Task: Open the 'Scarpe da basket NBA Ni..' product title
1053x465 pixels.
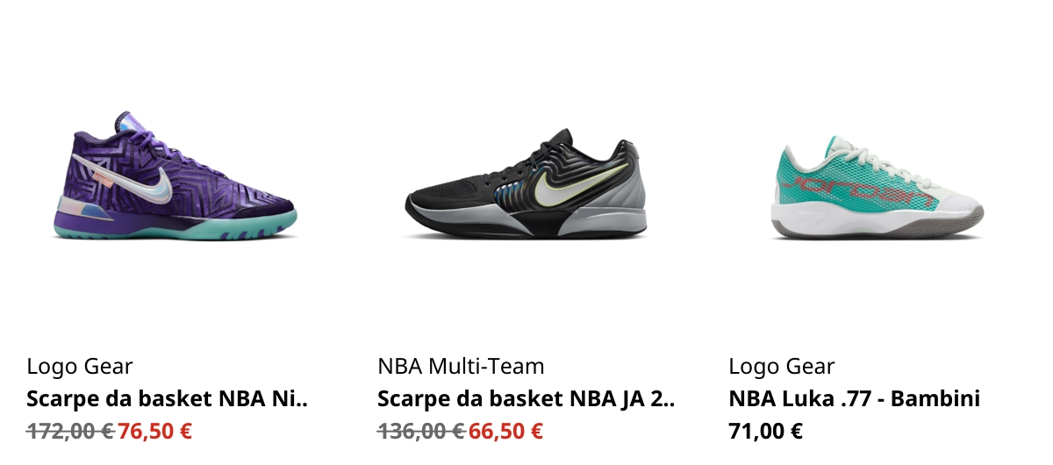Action: [x=168, y=399]
